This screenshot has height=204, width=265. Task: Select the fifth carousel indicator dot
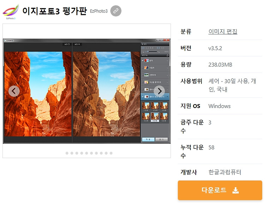[x=87, y=153]
